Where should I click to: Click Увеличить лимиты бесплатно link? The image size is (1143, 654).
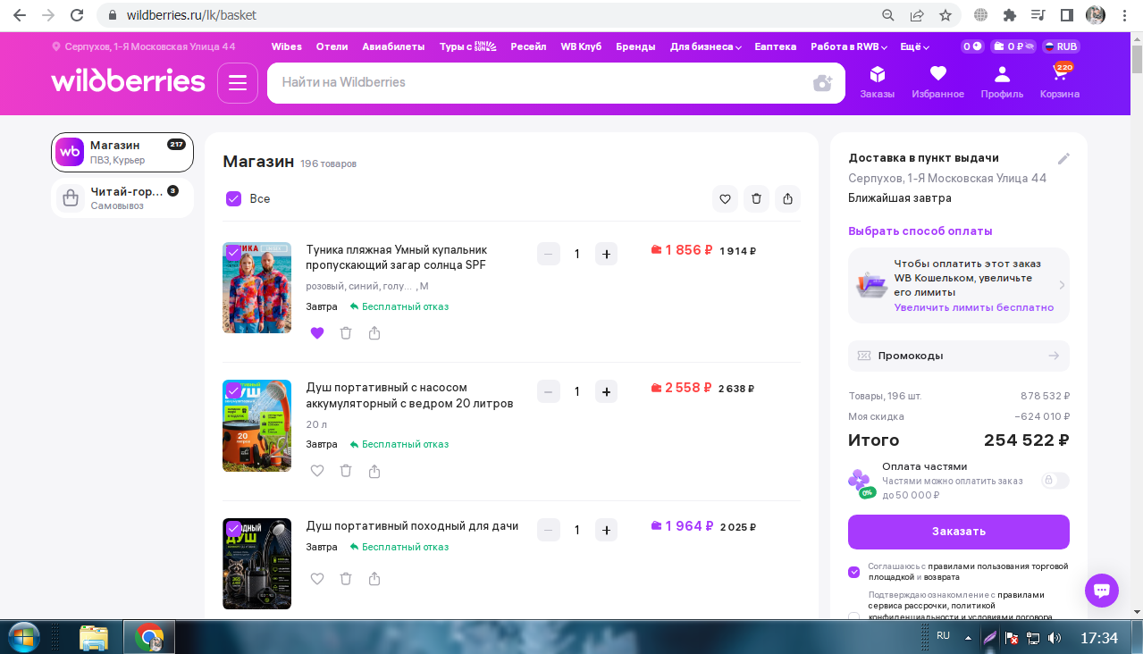point(974,307)
